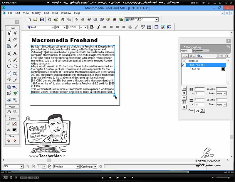The image size is (235, 182).
Task: Click the Text Fill row
Action: pyautogui.click(x=204, y=69)
